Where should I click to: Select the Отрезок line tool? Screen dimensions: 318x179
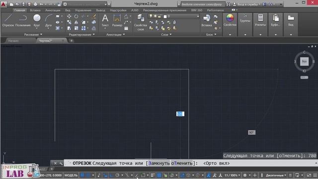coord(8,20)
